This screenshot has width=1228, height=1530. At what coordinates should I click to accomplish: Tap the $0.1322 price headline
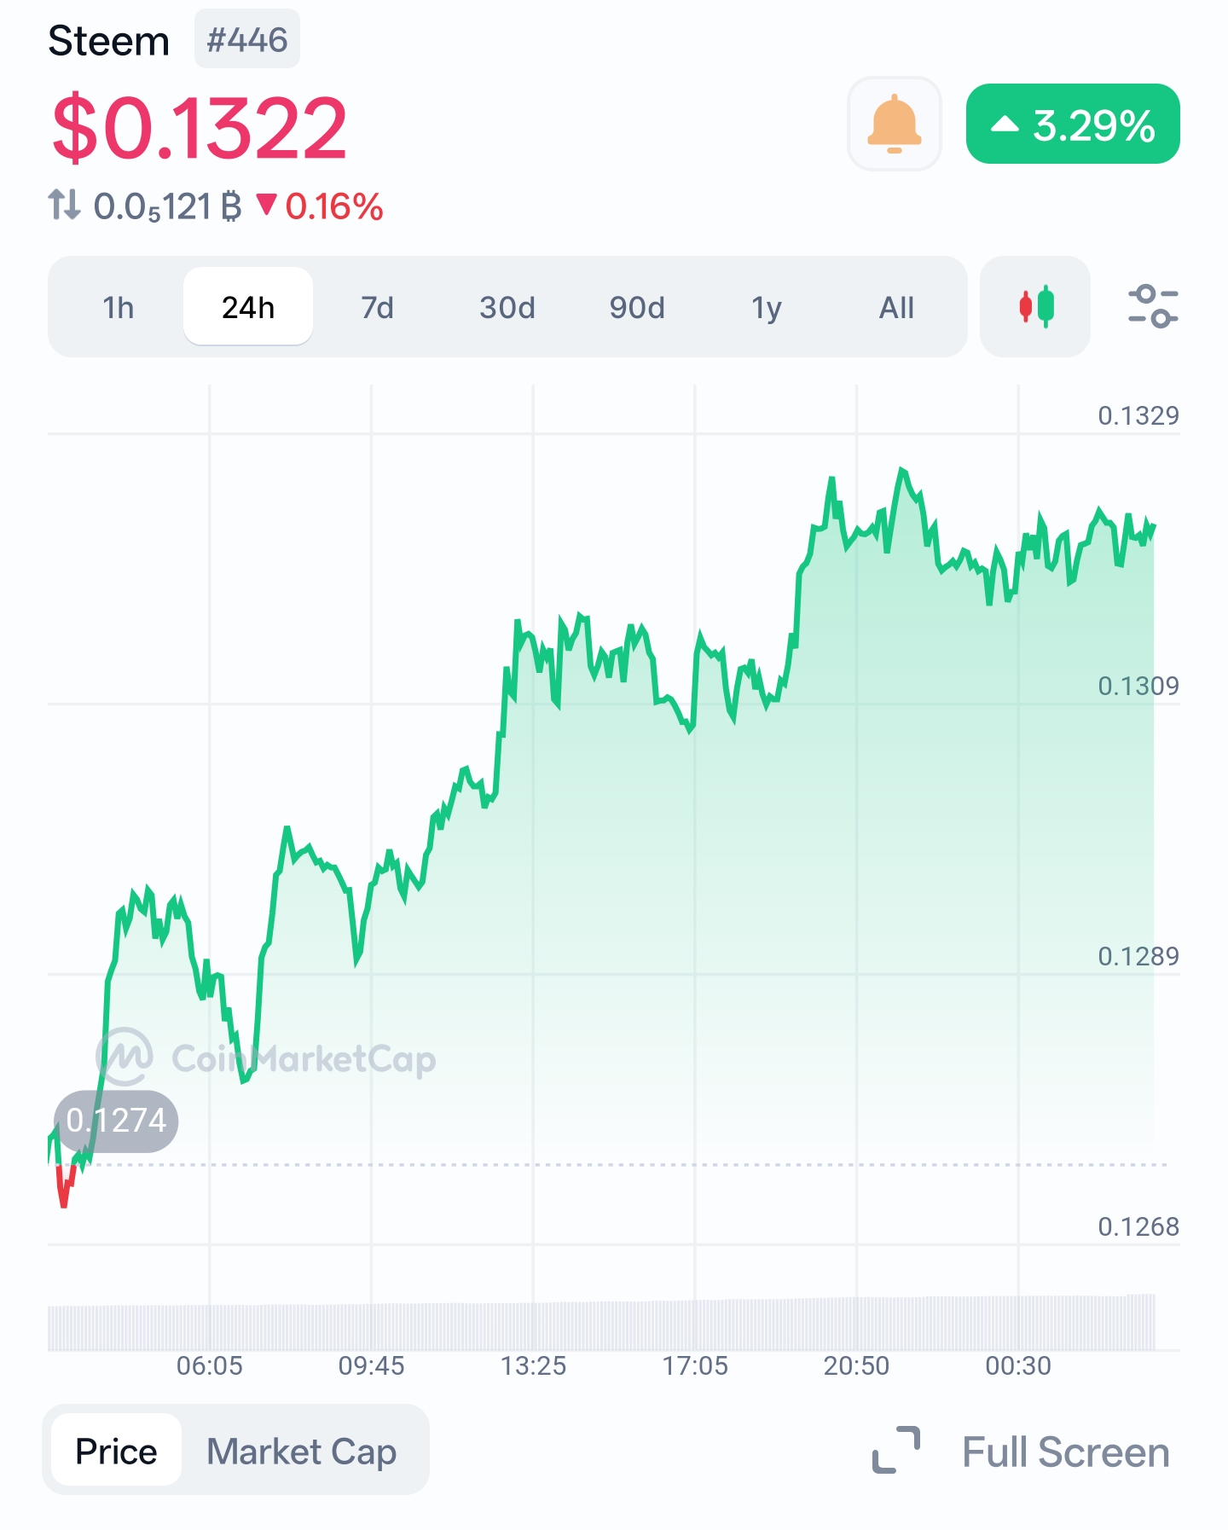coord(199,128)
